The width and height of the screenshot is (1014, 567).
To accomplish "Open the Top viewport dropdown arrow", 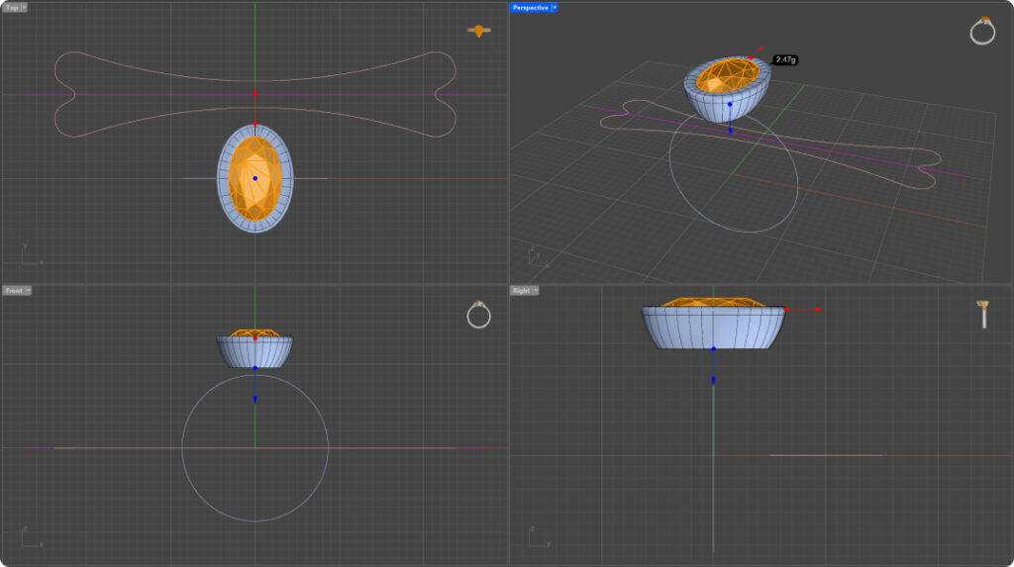I will pos(24,7).
